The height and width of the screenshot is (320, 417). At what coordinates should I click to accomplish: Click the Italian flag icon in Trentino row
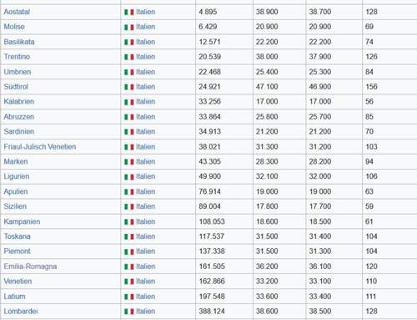(x=129, y=57)
